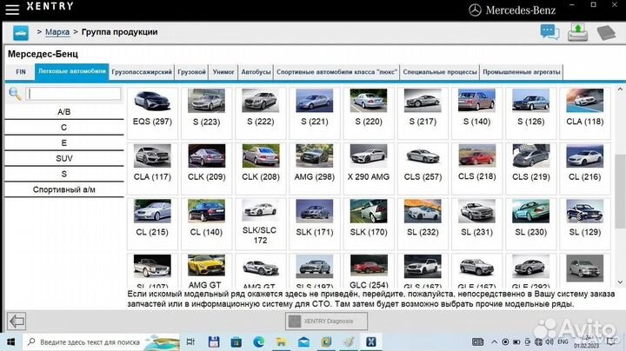
Task: Select Спортивный а/м filter
Action: click(x=63, y=189)
